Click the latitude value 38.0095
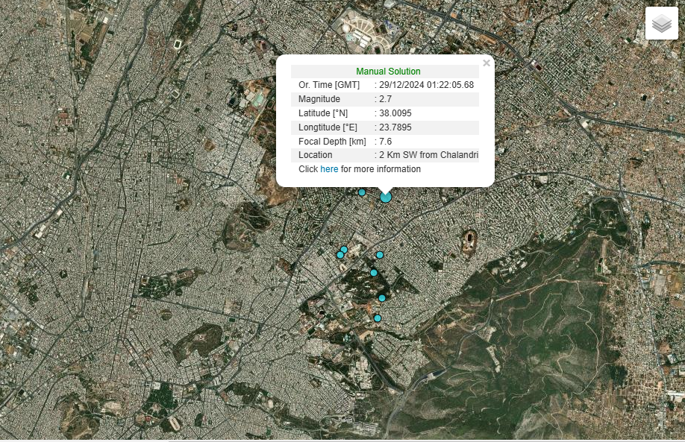This screenshot has height=442, width=685. (395, 113)
